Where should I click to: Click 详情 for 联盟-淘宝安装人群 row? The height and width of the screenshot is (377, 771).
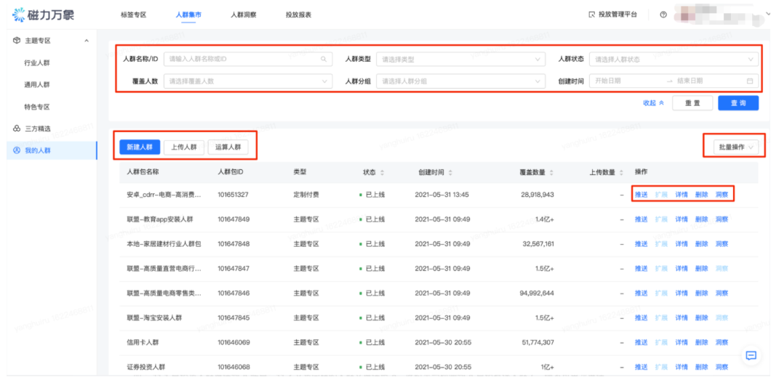(x=682, y=317)
